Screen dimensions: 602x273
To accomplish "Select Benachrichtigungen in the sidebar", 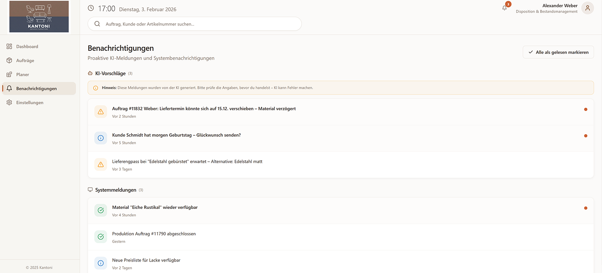I will (x=36, y=89).
